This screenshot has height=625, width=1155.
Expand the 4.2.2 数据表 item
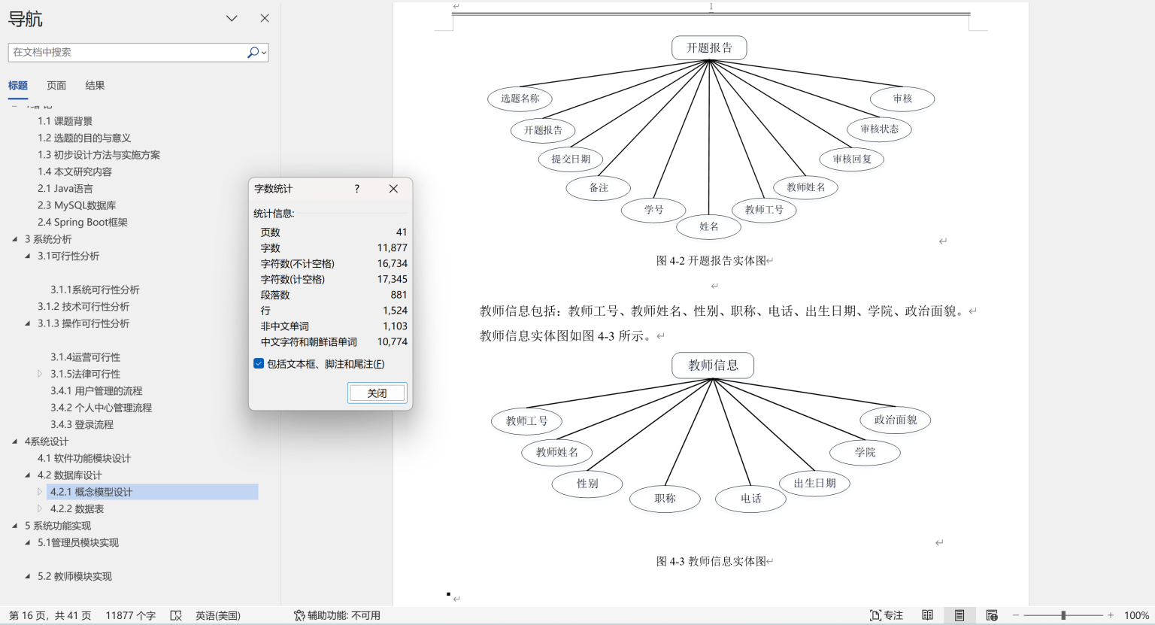[x=39, y=508]
